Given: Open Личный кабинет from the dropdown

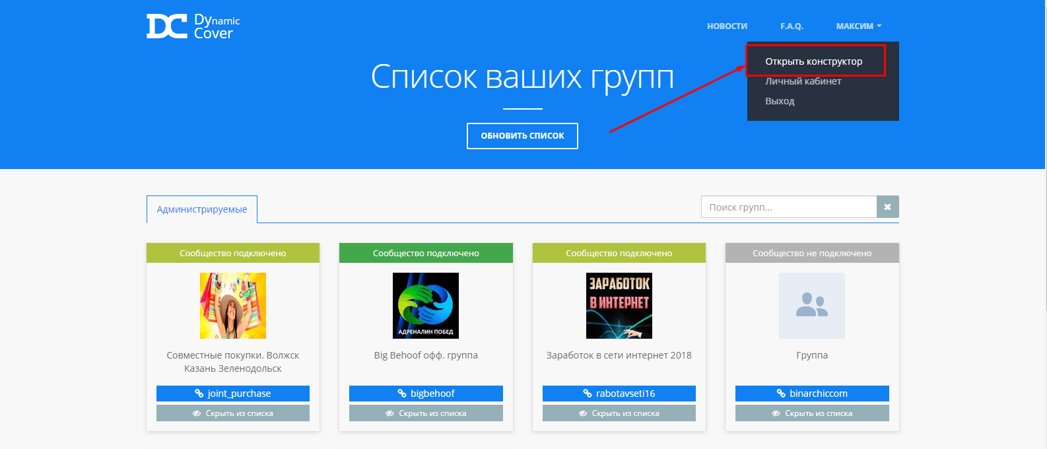Looking at the screenshot, I should click(x=803, y=81).
